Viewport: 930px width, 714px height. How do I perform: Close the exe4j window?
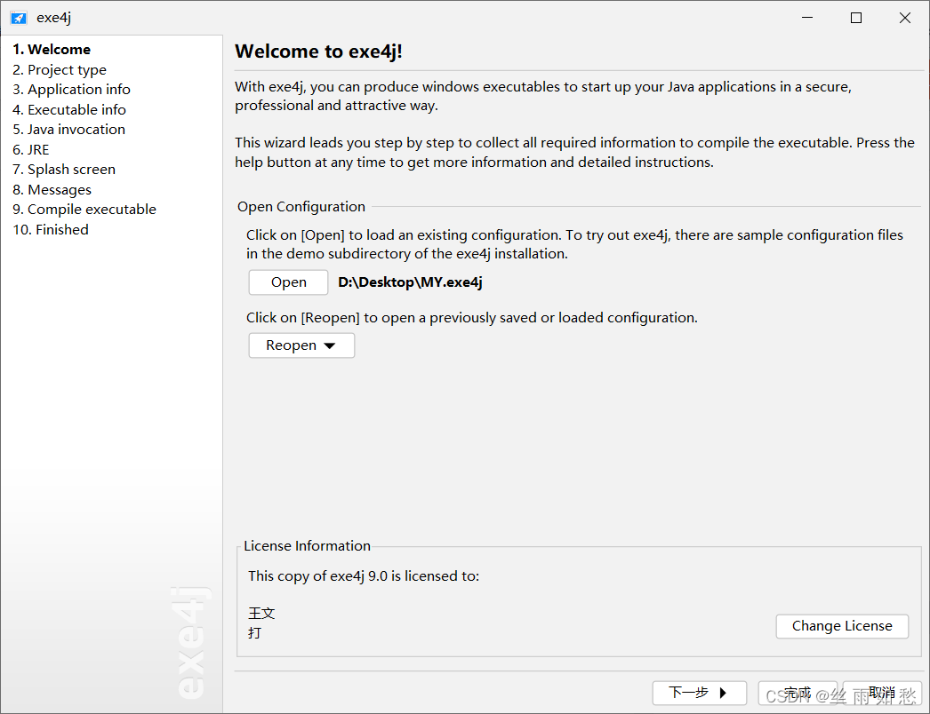pyautogui.click(x=904, y=18)
